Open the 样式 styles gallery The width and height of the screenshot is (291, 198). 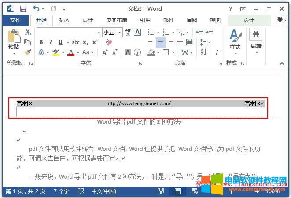click(235, 42)
